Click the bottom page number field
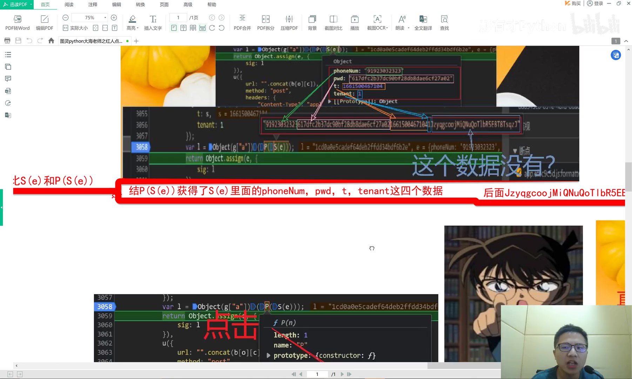Screen dimensions: 632x379 pos(317,374)
